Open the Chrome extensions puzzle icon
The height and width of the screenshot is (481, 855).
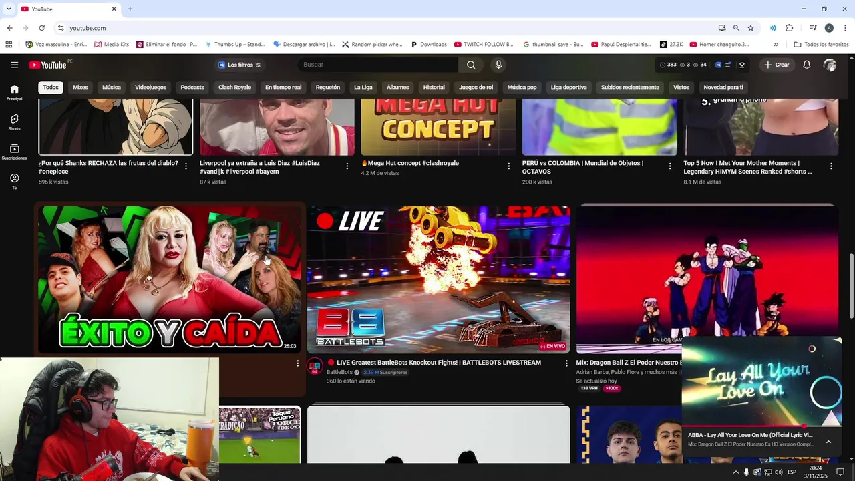[789, 28]
